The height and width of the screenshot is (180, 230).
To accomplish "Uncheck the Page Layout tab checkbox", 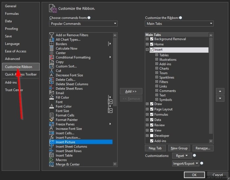I will 152,109.
